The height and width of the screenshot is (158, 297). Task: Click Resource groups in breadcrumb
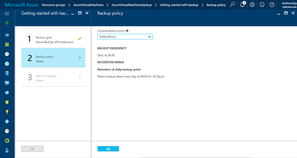click(x=54, y=5)
